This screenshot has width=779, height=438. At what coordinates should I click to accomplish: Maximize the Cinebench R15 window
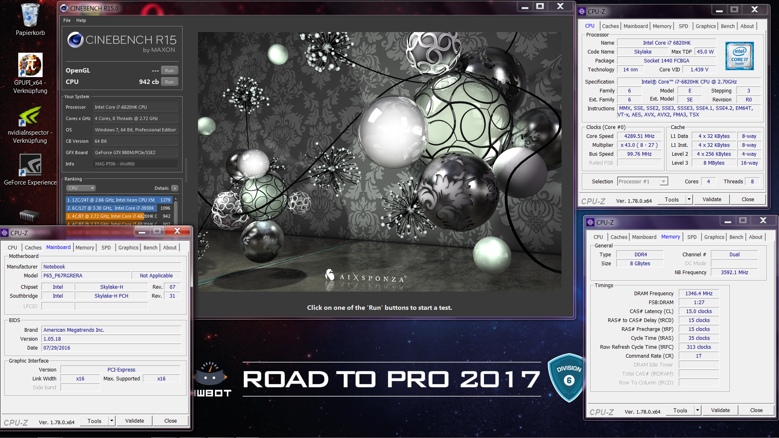tap(540, 6)
